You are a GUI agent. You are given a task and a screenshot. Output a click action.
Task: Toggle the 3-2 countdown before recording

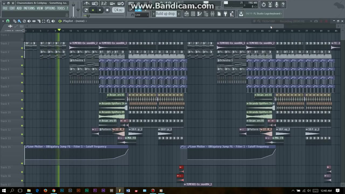click(104, 4)
